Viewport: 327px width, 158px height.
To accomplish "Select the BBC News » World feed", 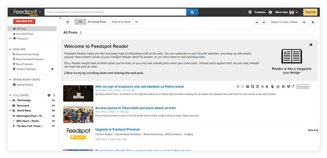I will pyautogui.click(x=27, y=121).
